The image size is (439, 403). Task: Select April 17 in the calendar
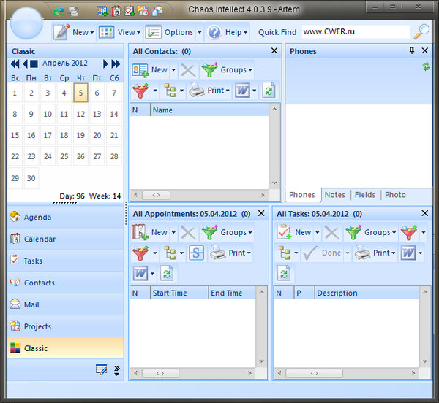coord(48,135)
